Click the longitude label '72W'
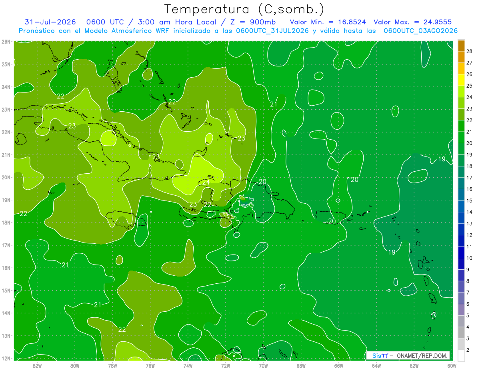Image resolution: width=480 pixels, height=371 pixels. coord(226,365)
